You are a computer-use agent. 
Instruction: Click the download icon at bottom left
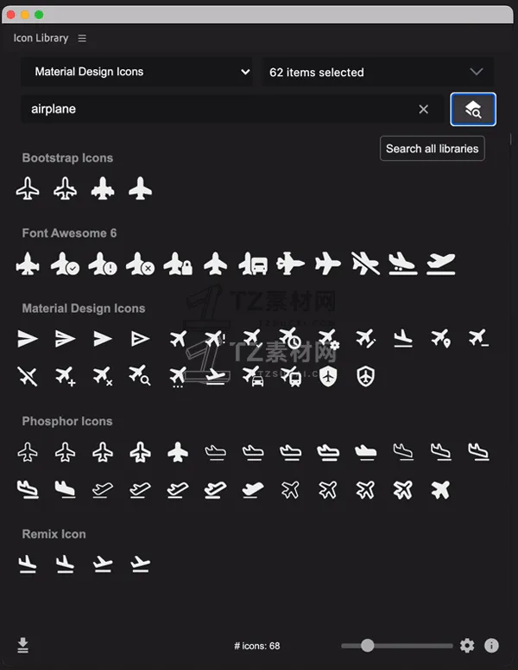pos(23,645)
